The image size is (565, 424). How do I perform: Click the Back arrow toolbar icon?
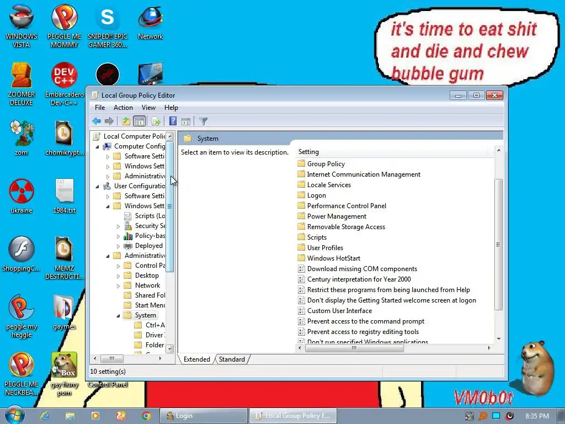coord(96,121)
